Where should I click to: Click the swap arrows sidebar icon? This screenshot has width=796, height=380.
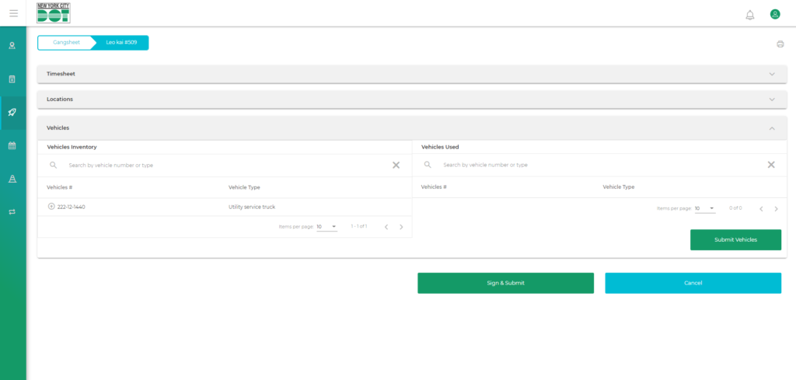(12, 211)
